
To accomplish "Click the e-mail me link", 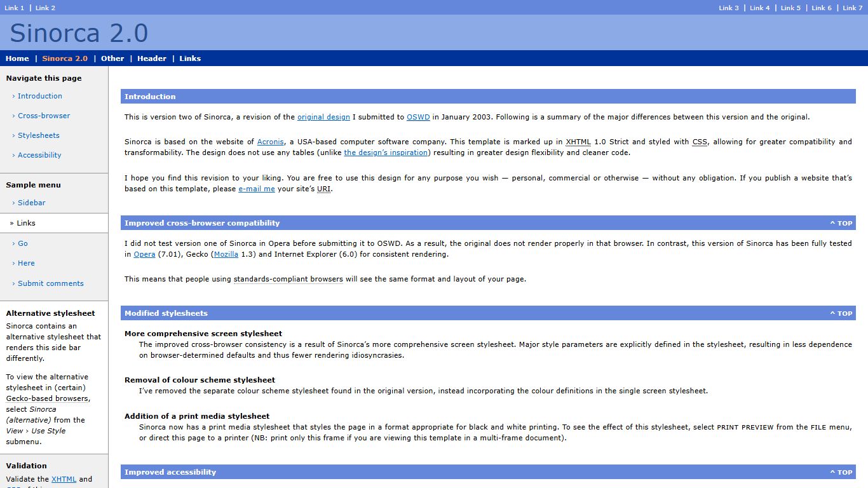I will [x=257, y=189].
